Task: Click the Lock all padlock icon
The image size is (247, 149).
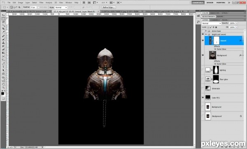Action: (x=216, y=27)
